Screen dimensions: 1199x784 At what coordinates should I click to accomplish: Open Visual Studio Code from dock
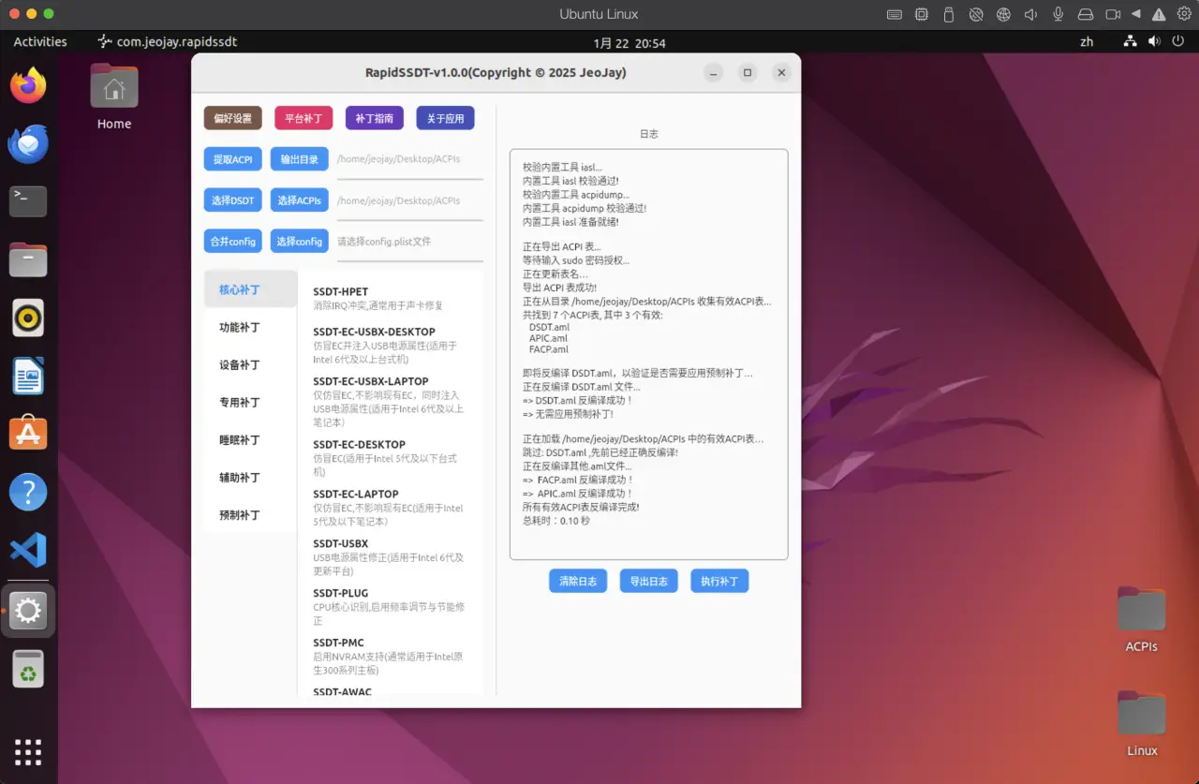[x=28, y=551]
